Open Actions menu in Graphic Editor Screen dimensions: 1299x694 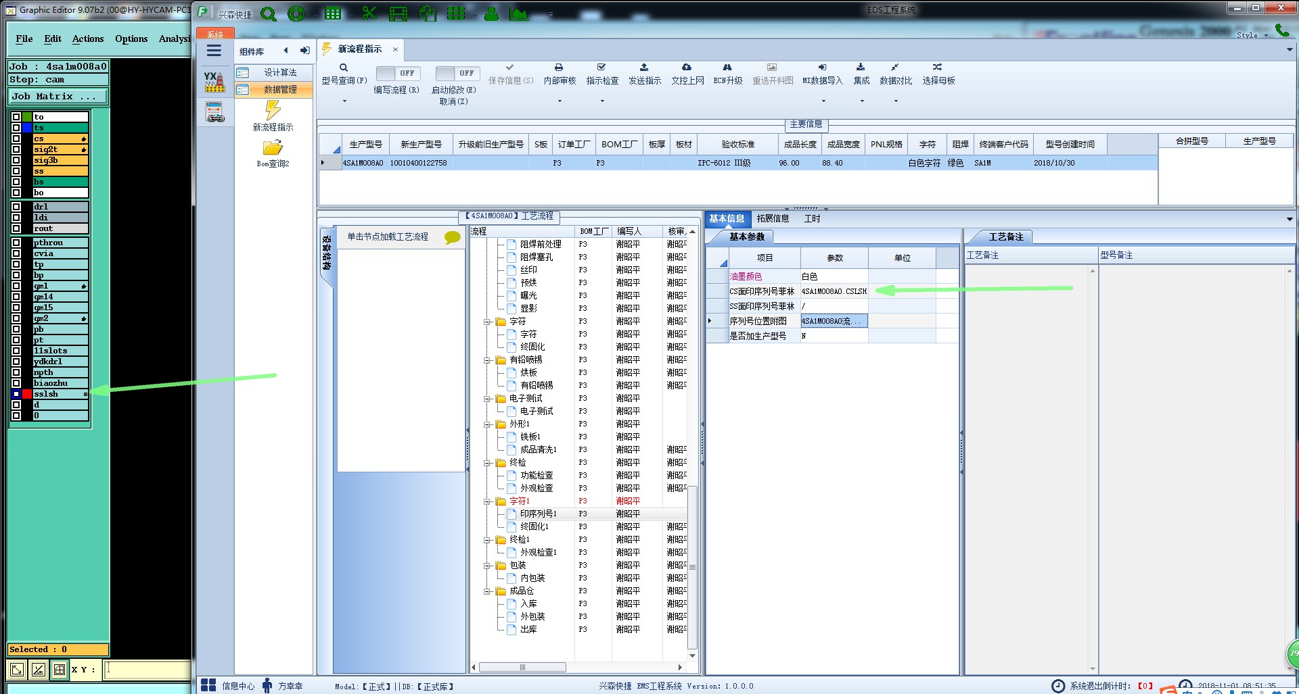coord(88,39)
